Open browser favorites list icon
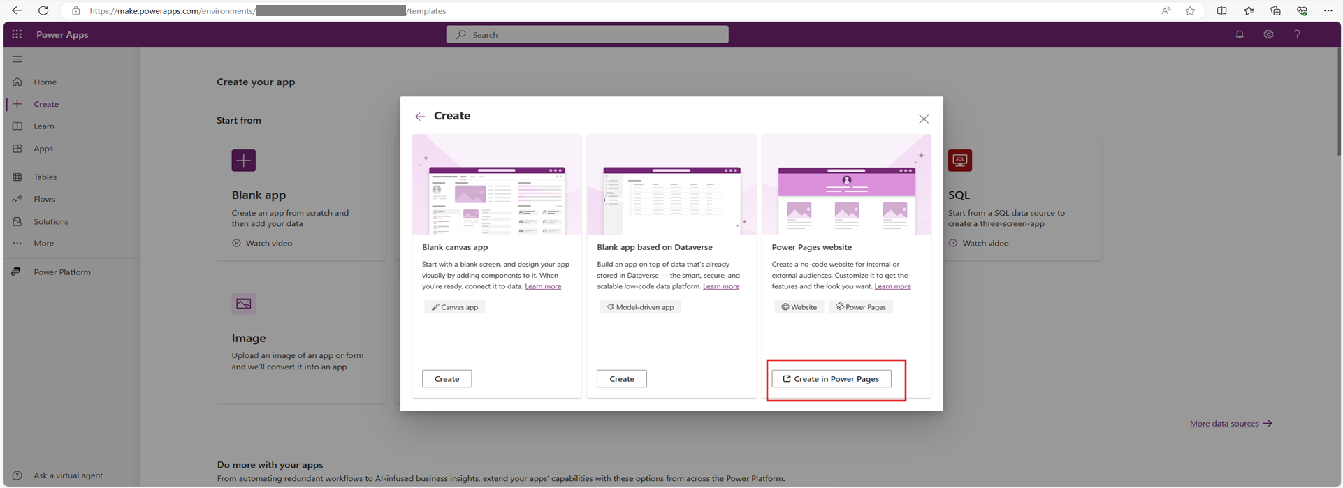 [x=1249, y=10]
